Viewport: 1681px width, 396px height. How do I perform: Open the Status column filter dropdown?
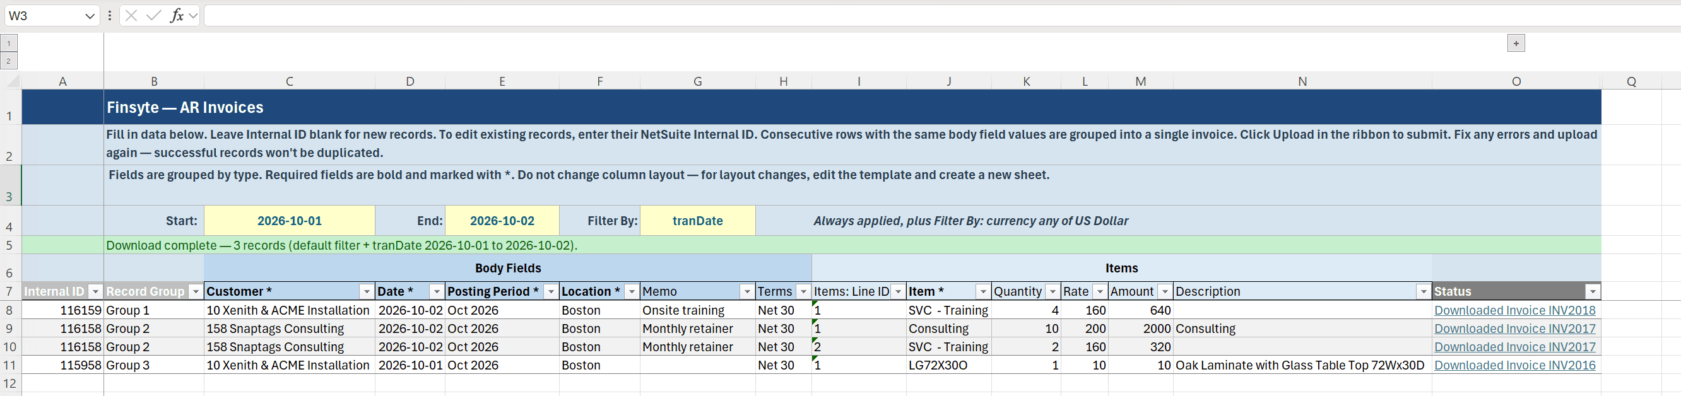[1592, 291]
